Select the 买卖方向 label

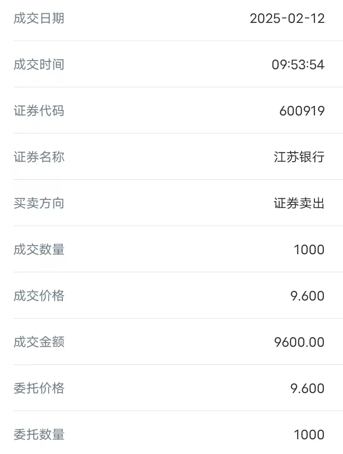pos(39,203)
